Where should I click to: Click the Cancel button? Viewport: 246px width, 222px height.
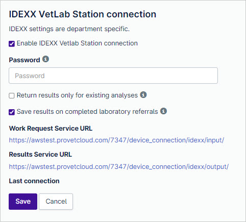point(56,202)
